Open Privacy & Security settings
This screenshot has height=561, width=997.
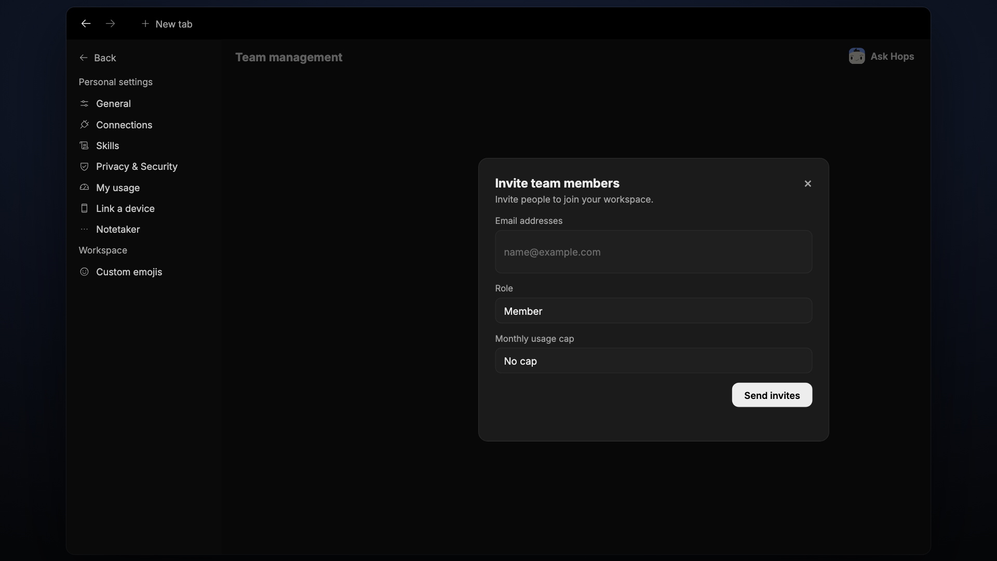coord(137,166)
